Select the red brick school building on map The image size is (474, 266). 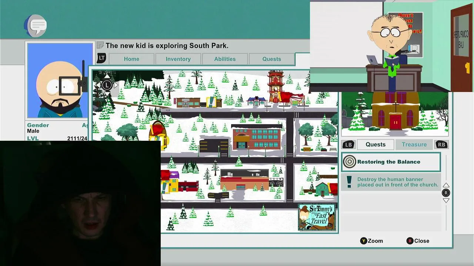pos(257,136)
